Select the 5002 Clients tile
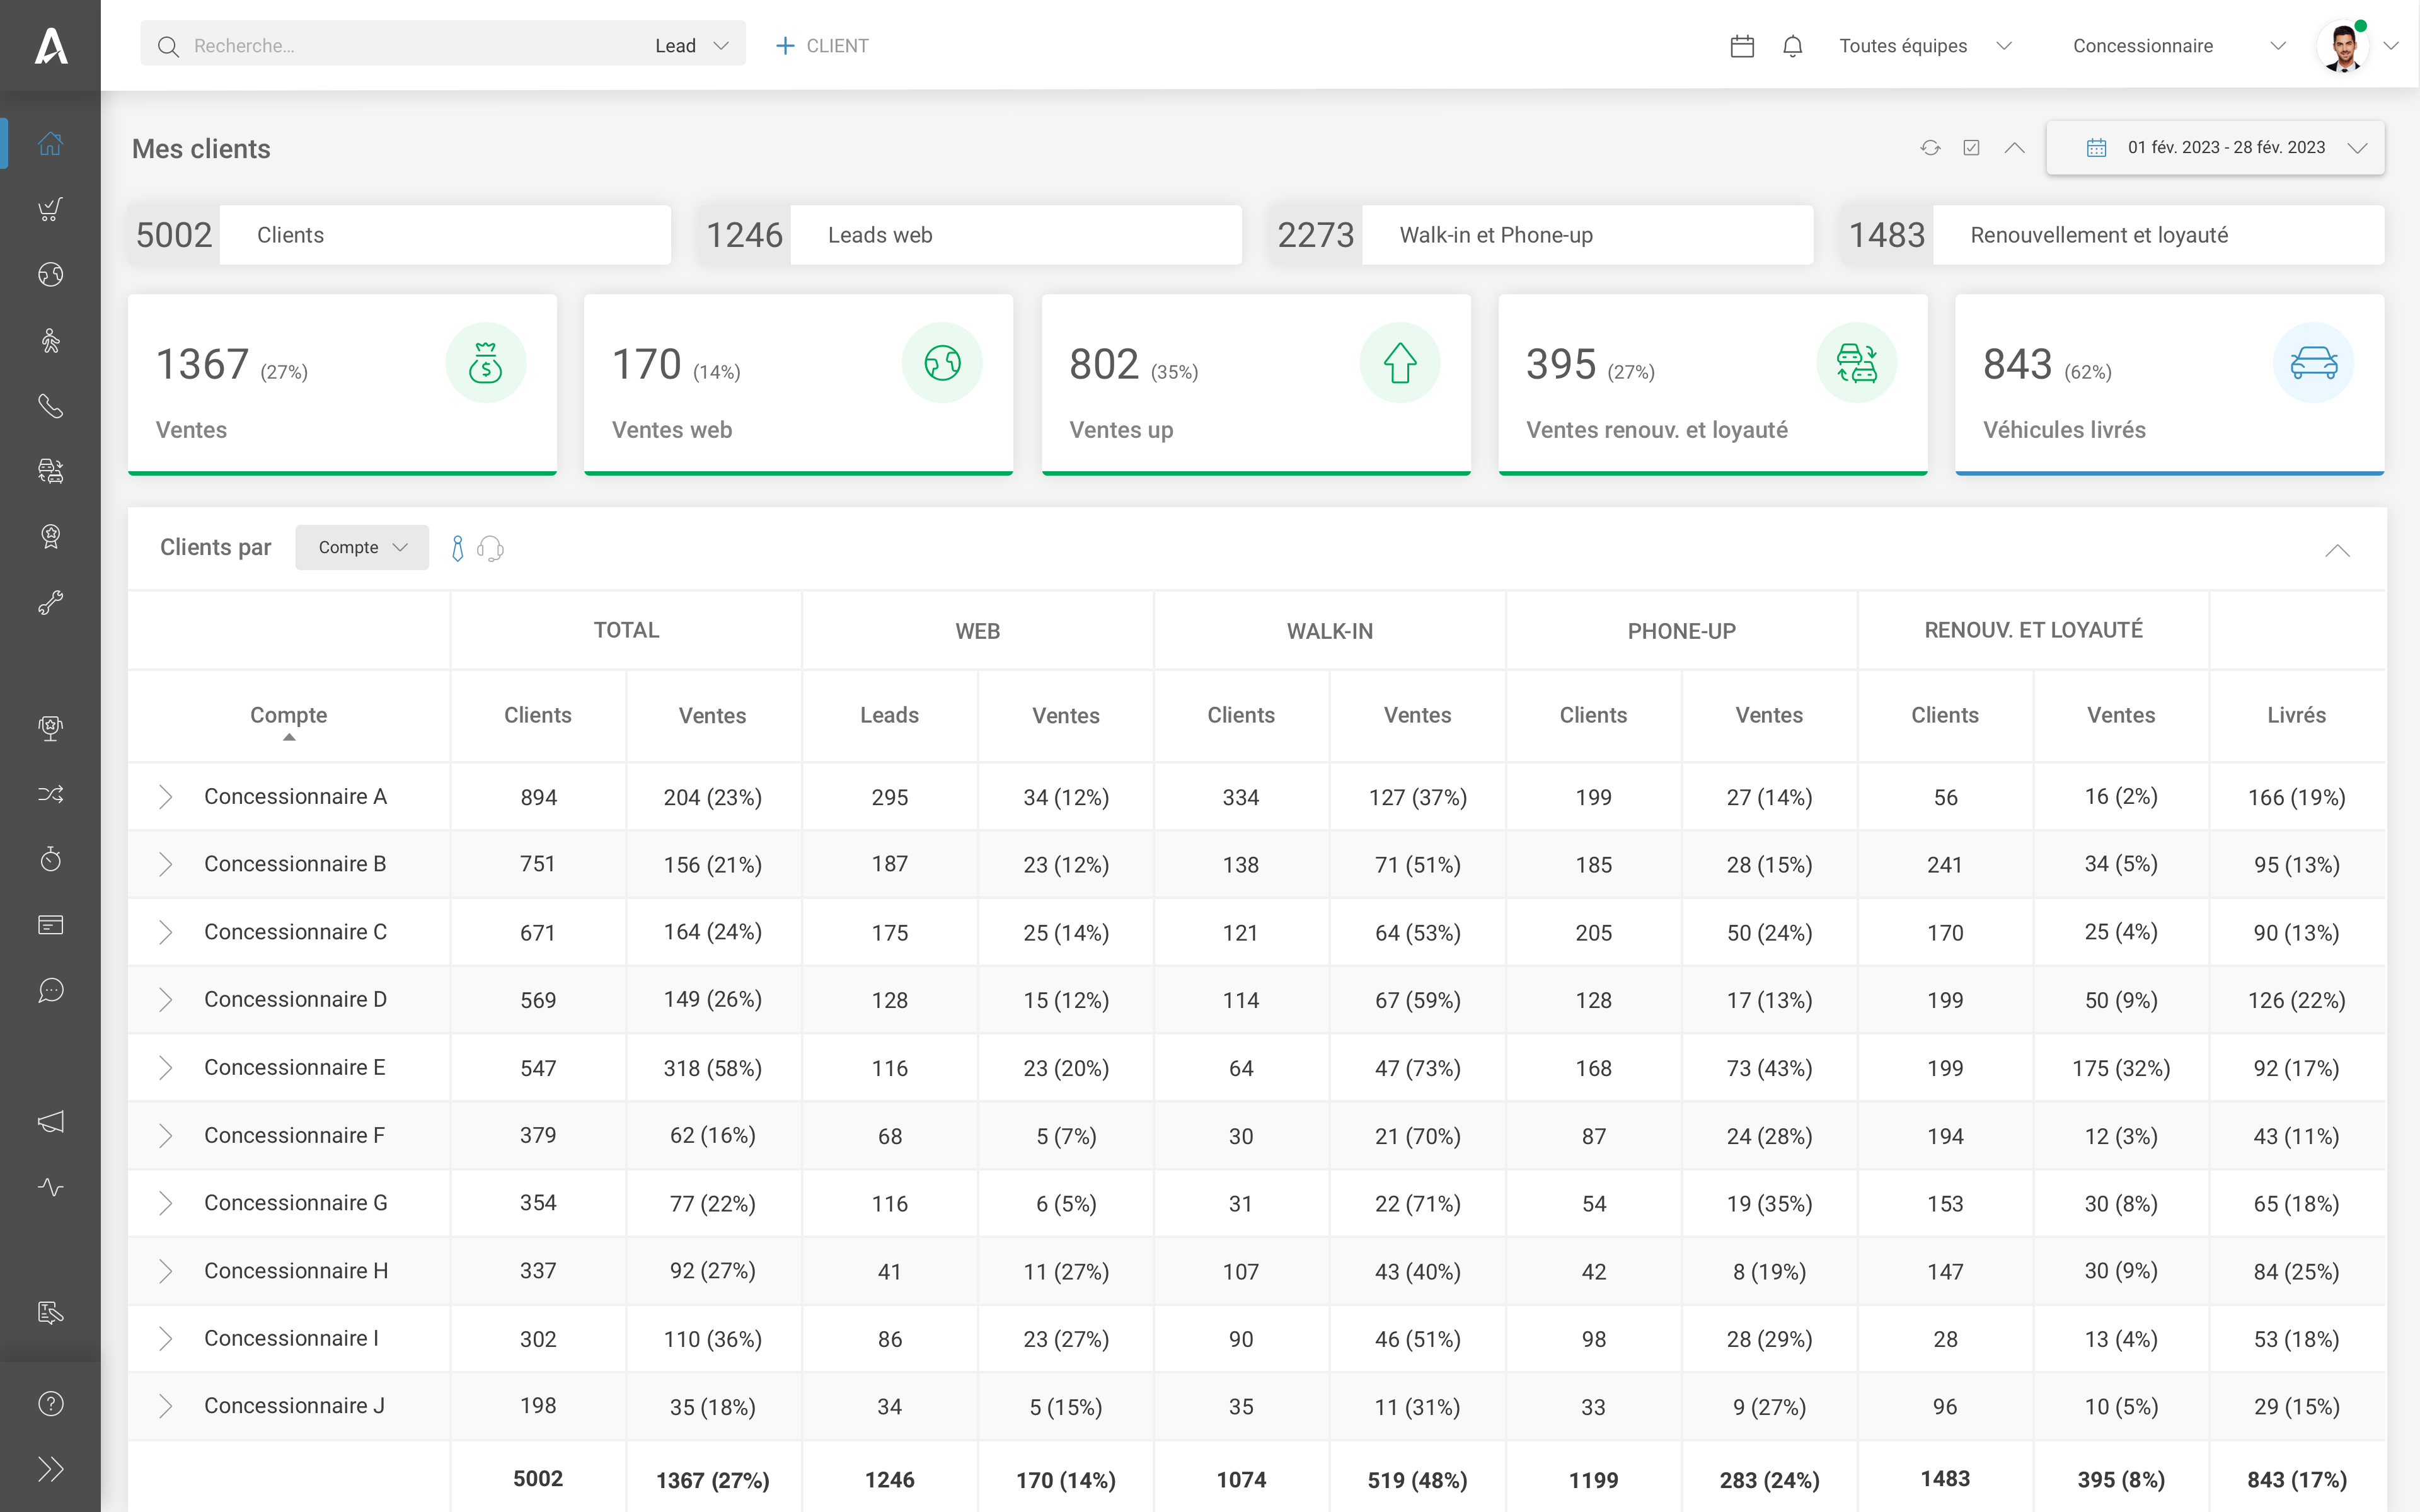This screenshot has width=2420, height=1512. pyautogui.click(x=400, y=235)
